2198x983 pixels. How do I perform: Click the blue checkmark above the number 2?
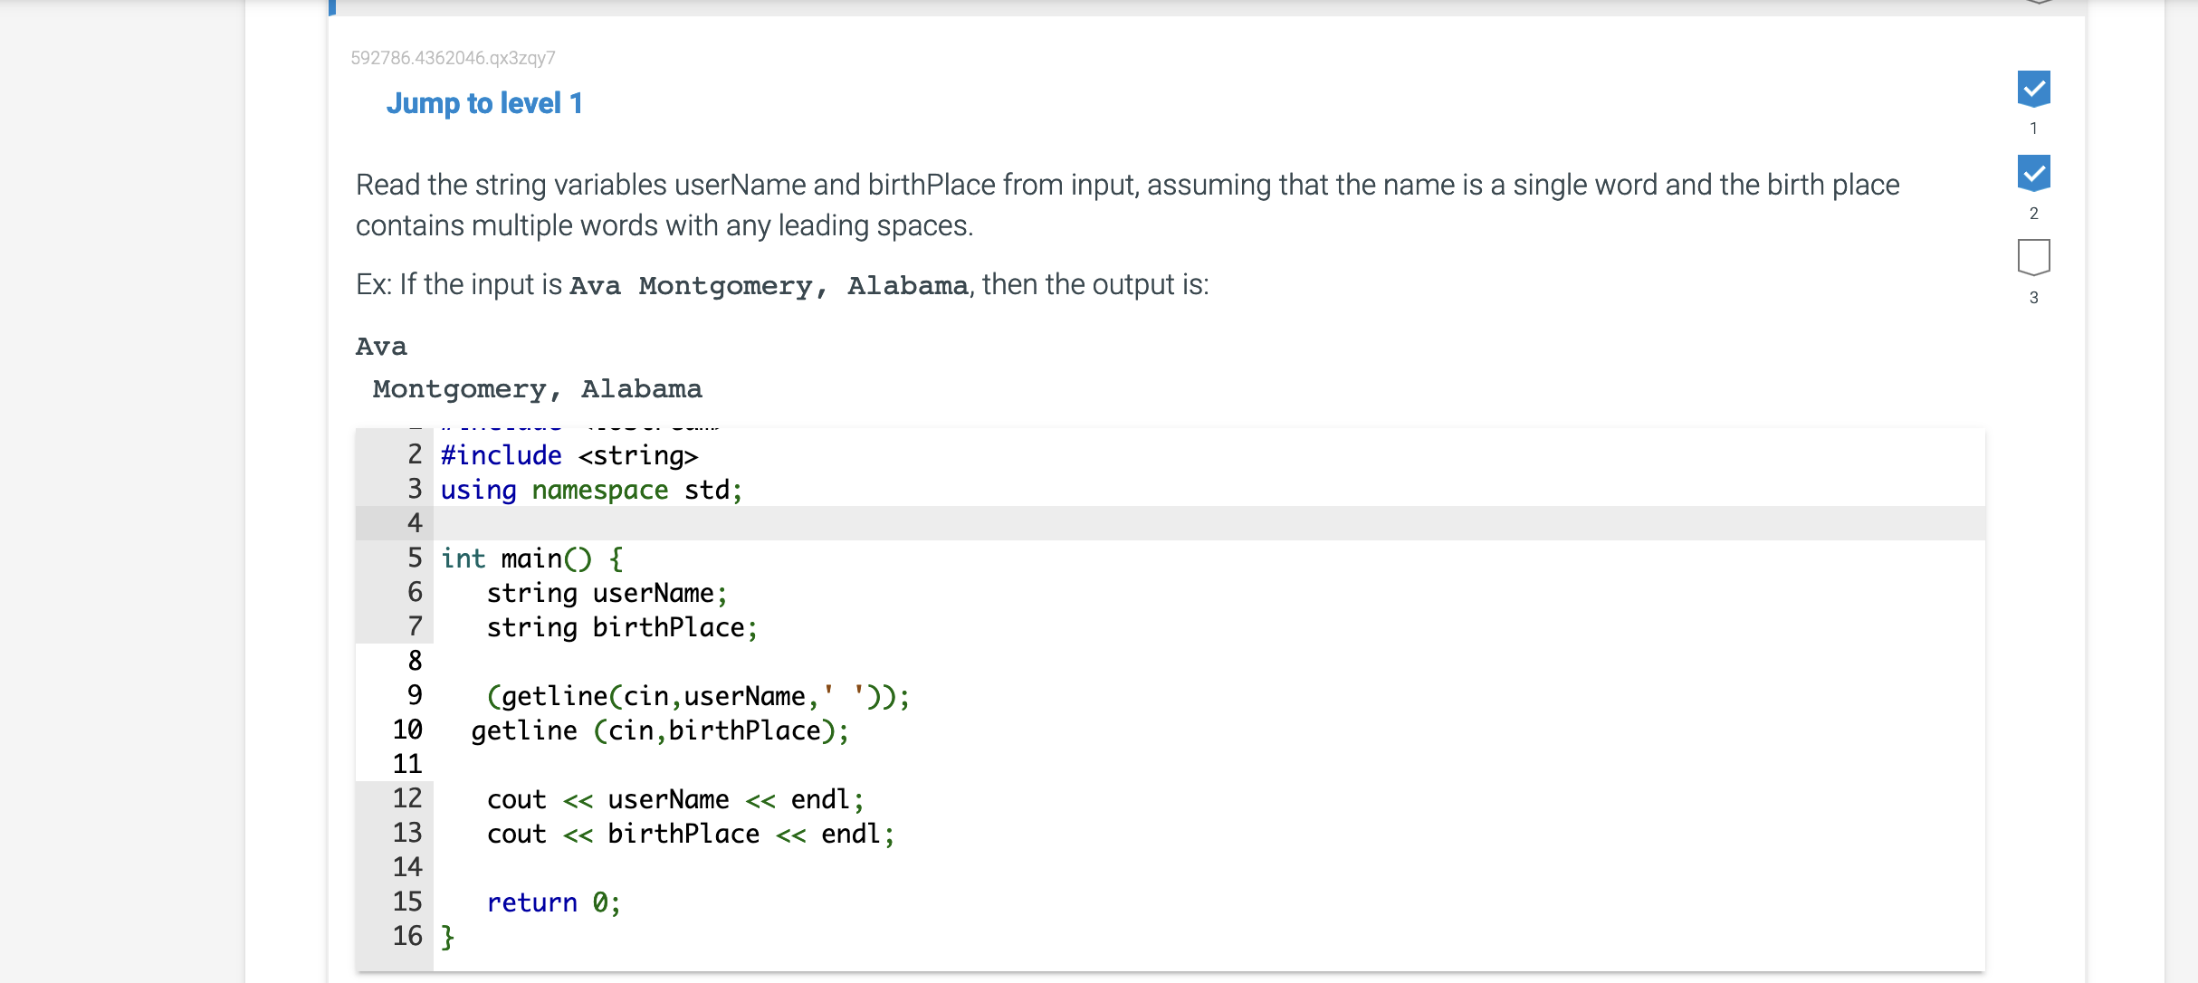[x=2033, y=172]
